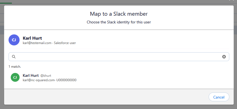Click the Karl Hurt Salesforce user name
This screenshot has height=109, width=237.
[x=32, y=38]
